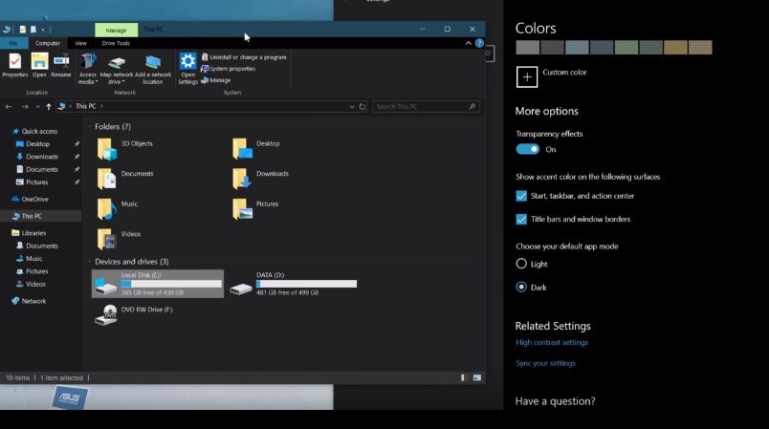
Task: Select the Pictures folder in Folders group
Action: tap(255, 209)
